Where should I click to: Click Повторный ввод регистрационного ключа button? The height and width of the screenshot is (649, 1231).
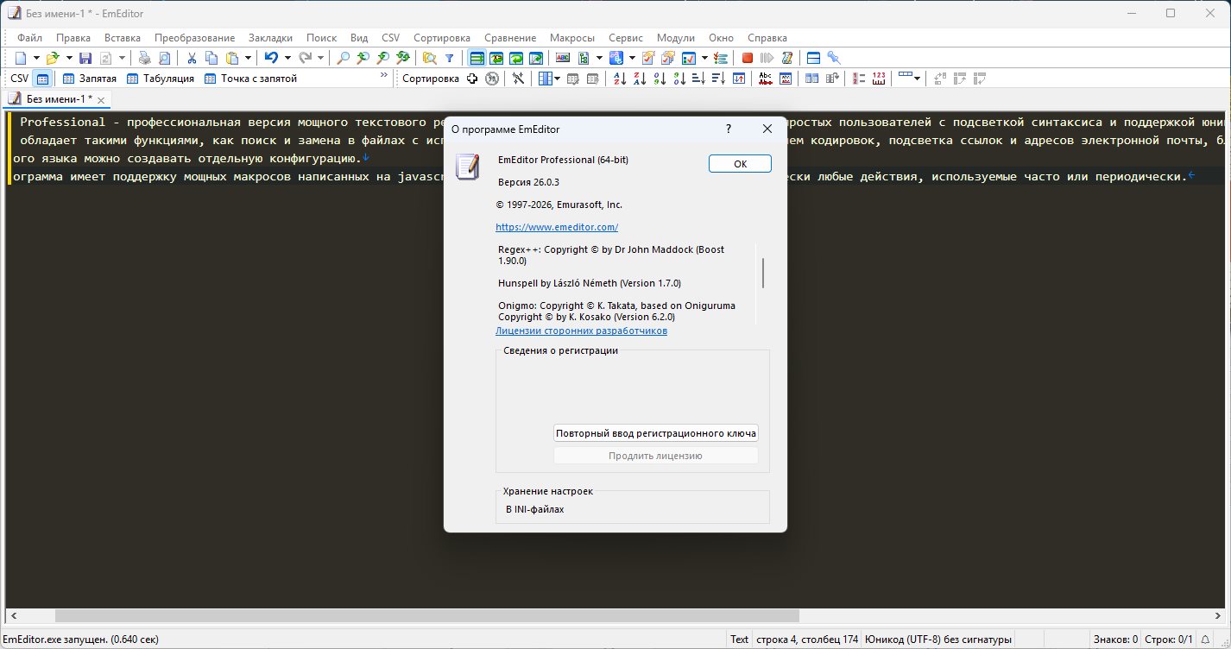655,433
